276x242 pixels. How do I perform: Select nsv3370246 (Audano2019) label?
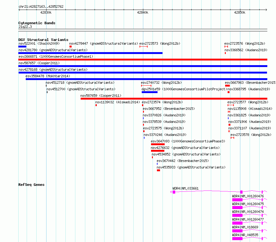click(165, 135)
